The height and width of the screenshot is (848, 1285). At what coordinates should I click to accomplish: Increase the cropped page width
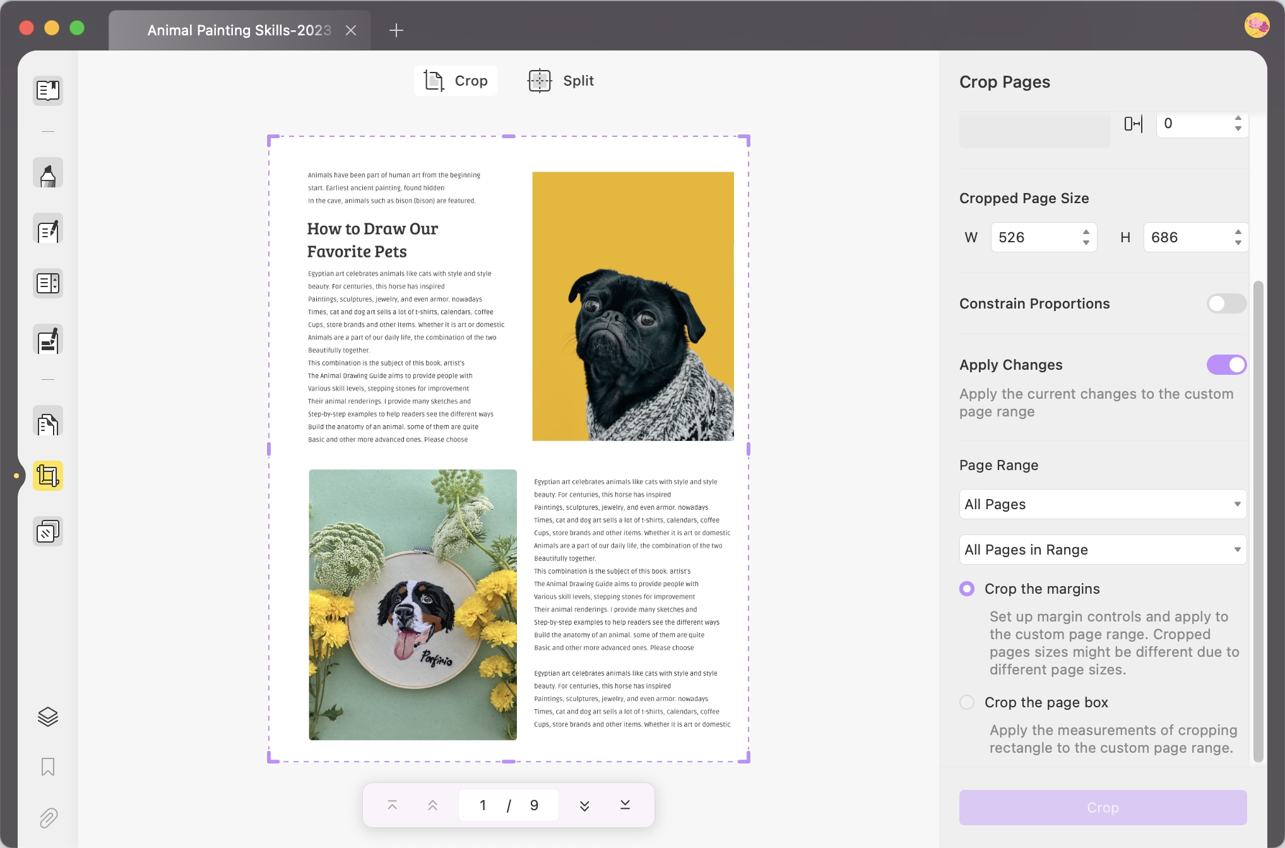pos(1086,232)
